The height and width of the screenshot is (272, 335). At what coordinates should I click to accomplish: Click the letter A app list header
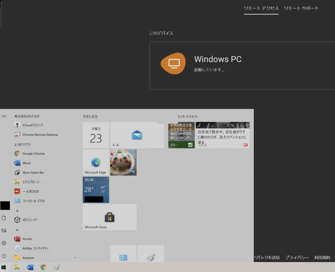[x=17, y=230]
